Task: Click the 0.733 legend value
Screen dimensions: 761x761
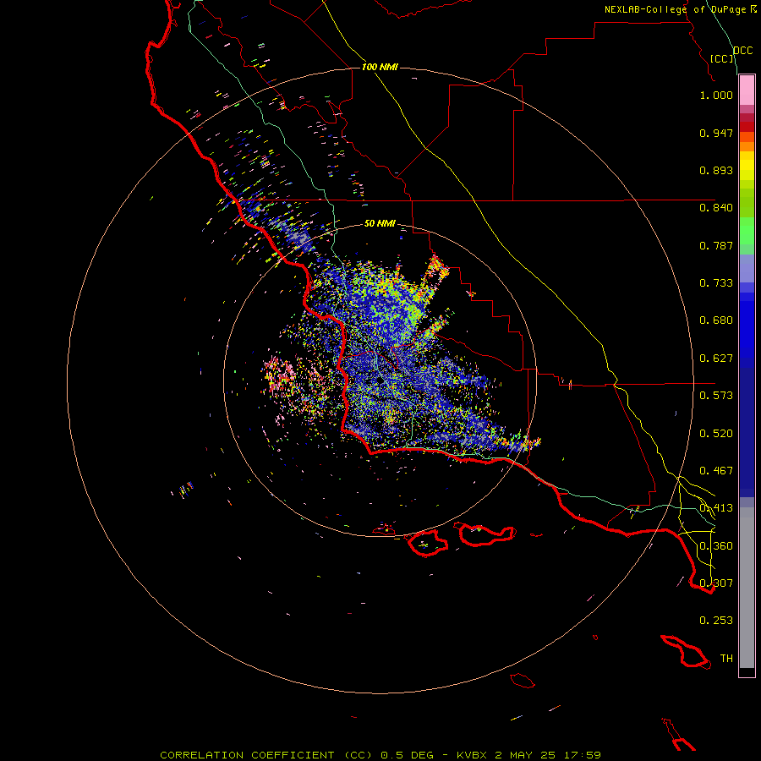Action: (x=716, y=283)
